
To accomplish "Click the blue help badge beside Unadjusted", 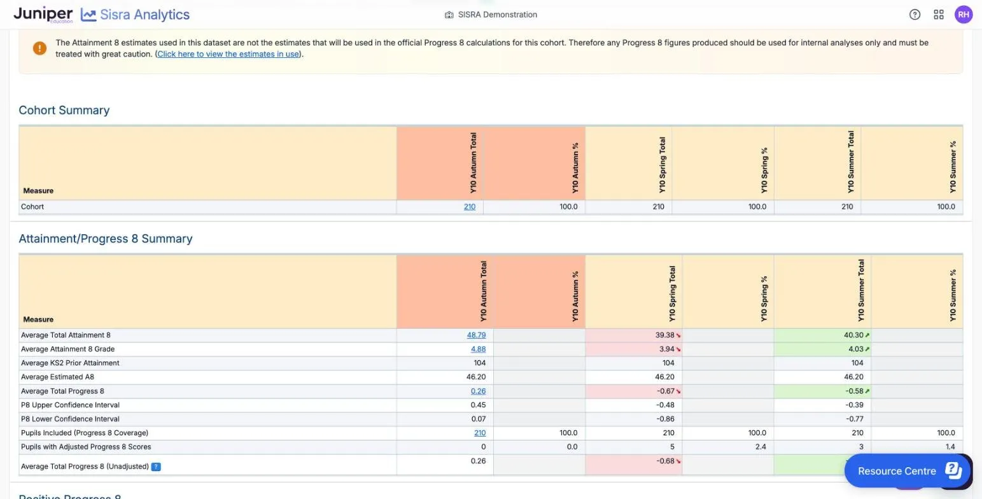I will 156,467.
